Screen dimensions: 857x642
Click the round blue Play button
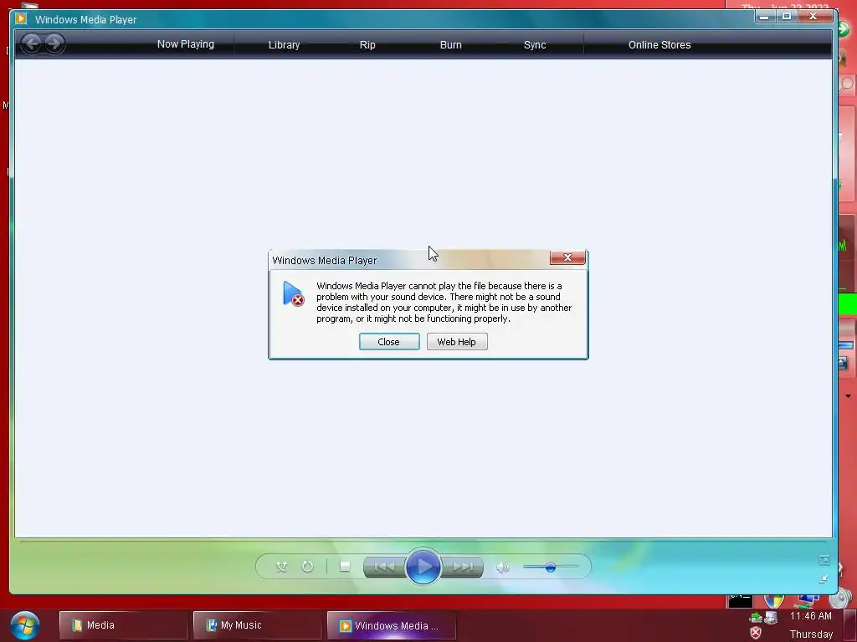423,567
